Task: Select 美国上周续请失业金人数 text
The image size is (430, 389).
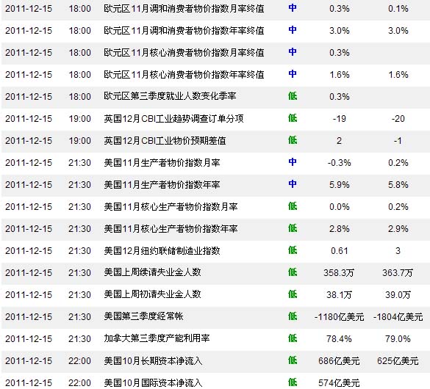Action: [152, 272]
